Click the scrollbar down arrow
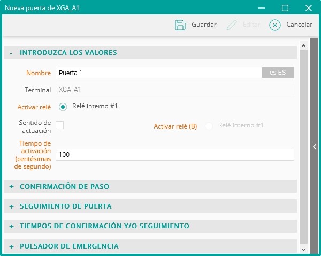 (x=303, y=249)
